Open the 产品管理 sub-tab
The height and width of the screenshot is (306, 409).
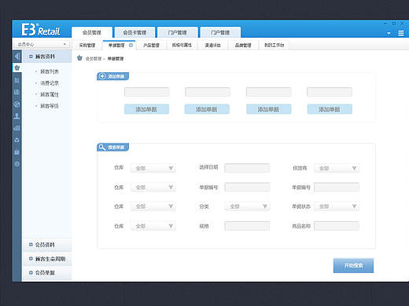coord(151,46)
